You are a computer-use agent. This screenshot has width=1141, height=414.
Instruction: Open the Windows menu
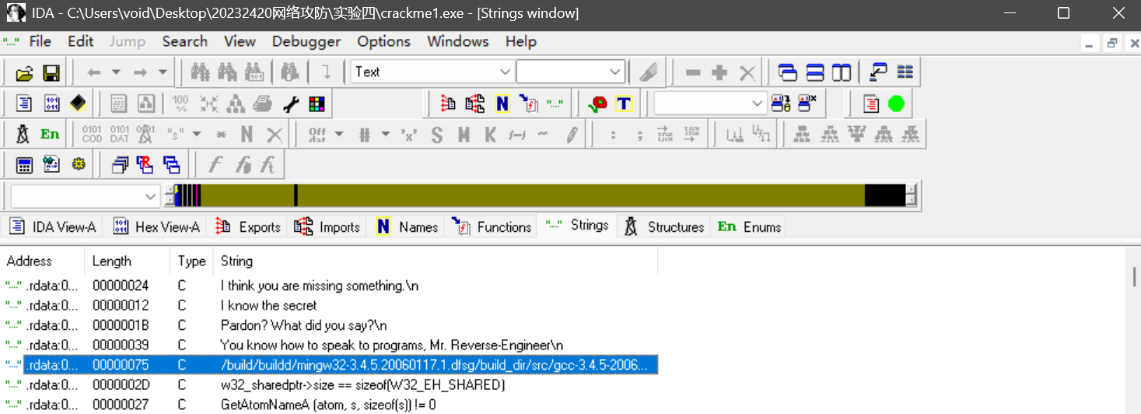coord(458,42)
